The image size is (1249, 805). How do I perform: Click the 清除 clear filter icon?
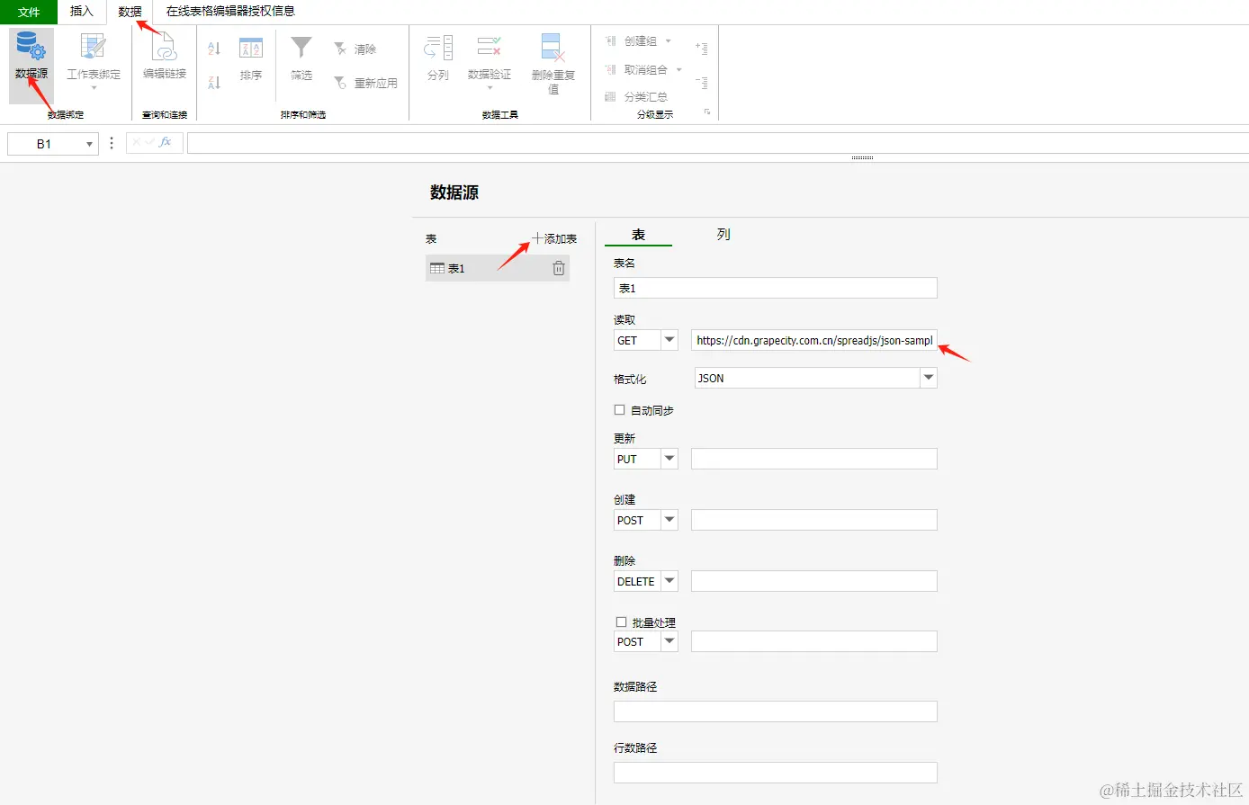pos(340,49)
